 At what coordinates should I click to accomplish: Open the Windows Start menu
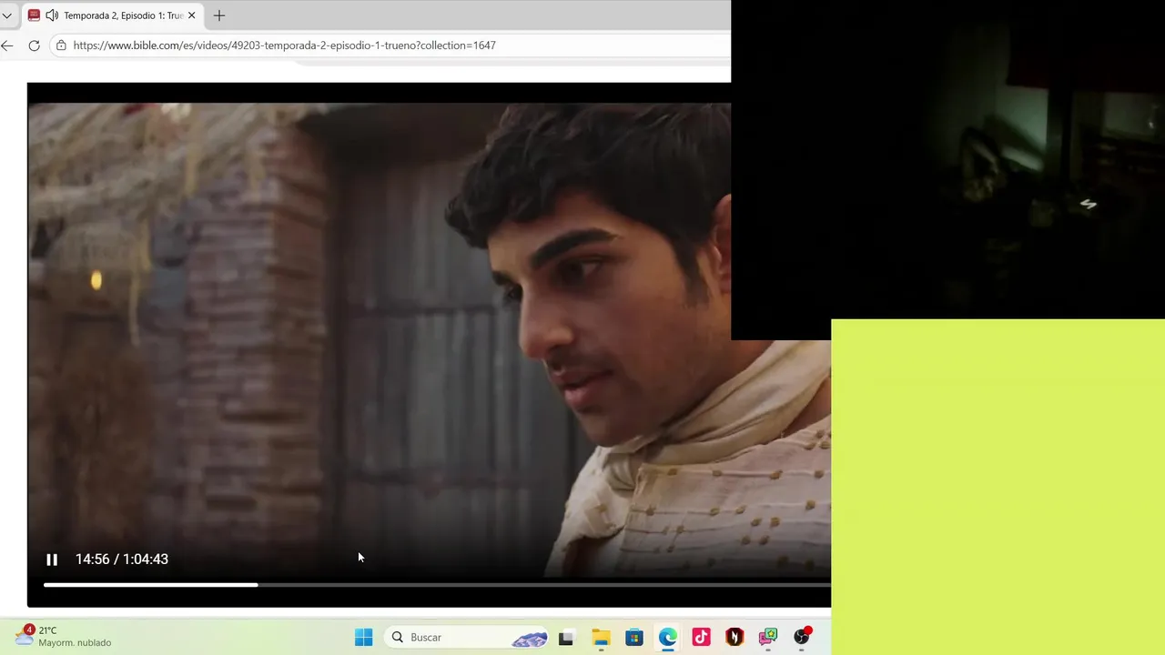click(x=363, y=637)
